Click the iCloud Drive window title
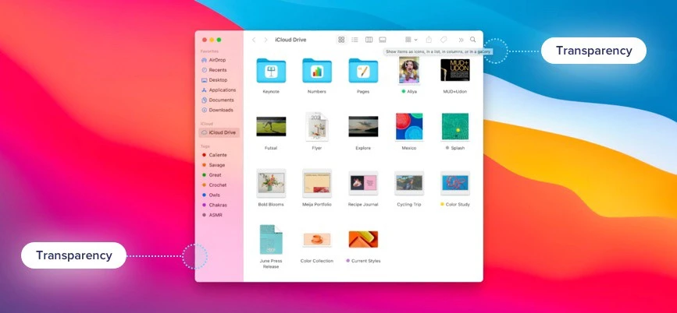This screenshot has height=313, width=677. pyautogui.click(x=290, y=40)
